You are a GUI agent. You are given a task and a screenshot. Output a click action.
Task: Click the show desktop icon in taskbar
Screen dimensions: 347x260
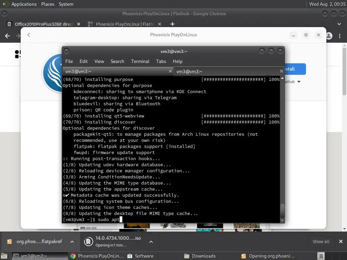point(4,256)
